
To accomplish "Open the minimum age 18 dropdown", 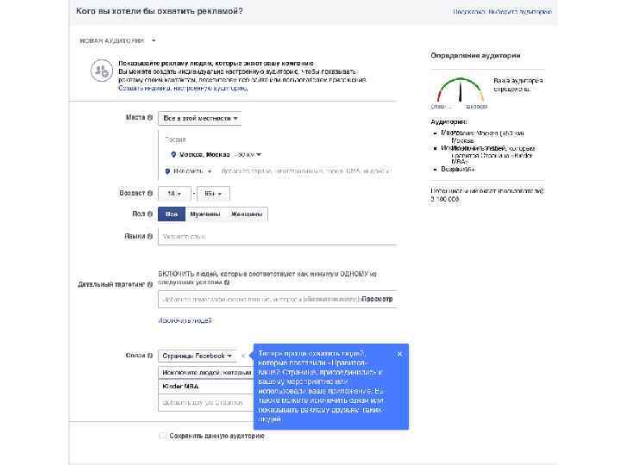I will click(174, 194).
